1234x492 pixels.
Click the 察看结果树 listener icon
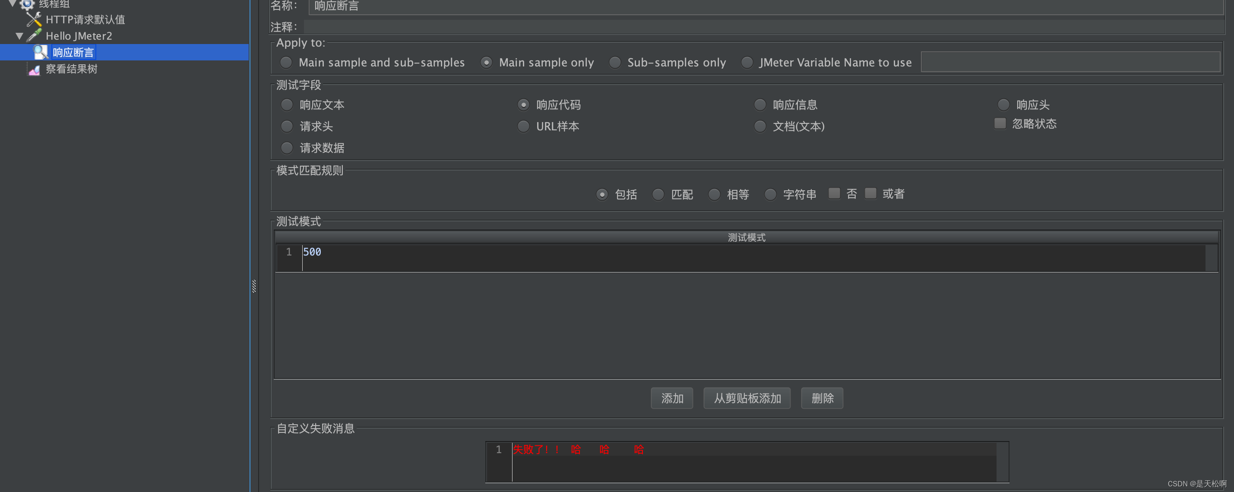coord(34,69)
